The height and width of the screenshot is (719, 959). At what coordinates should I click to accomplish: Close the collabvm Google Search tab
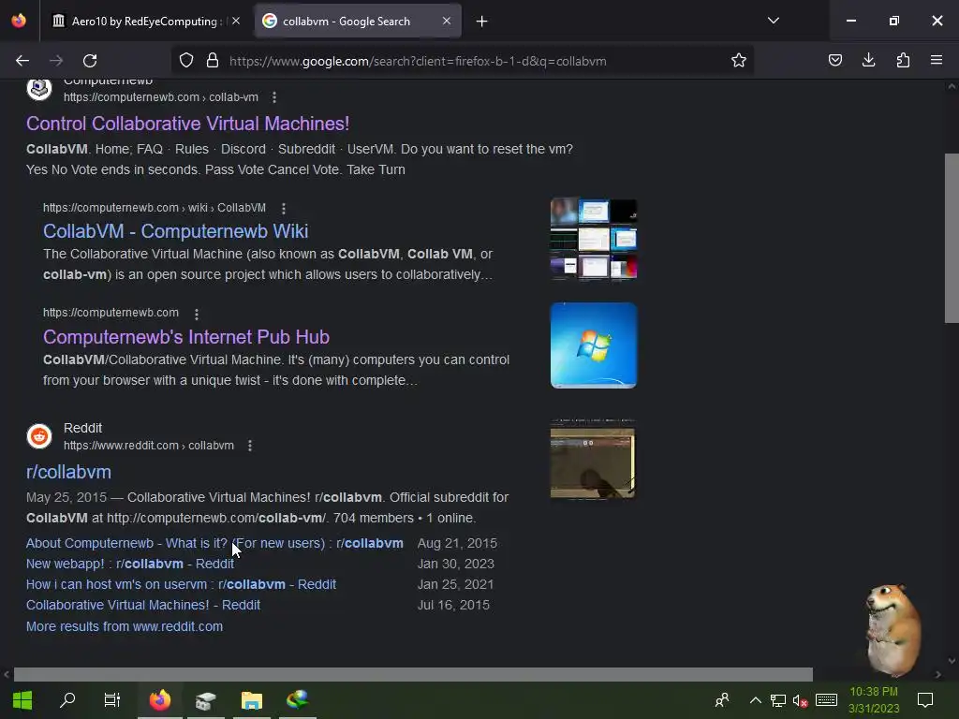coord(447,21)
